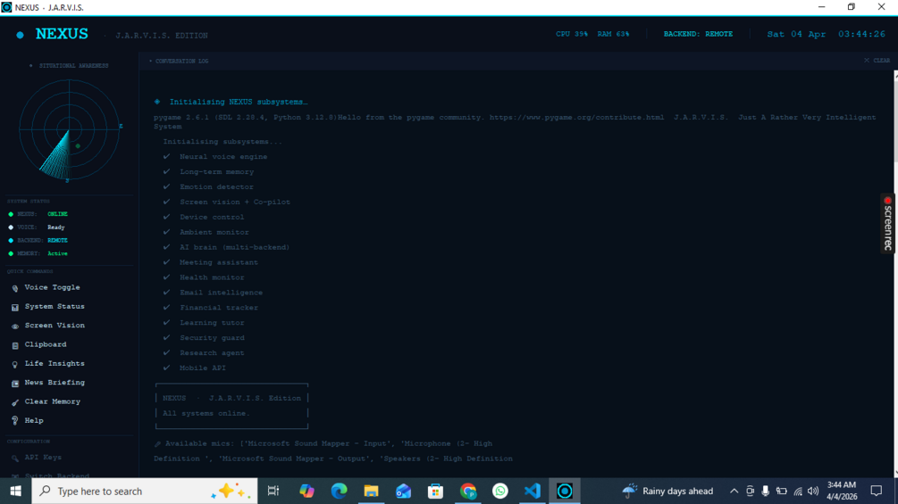
Task: Open Life Insights
Action: 55,363
